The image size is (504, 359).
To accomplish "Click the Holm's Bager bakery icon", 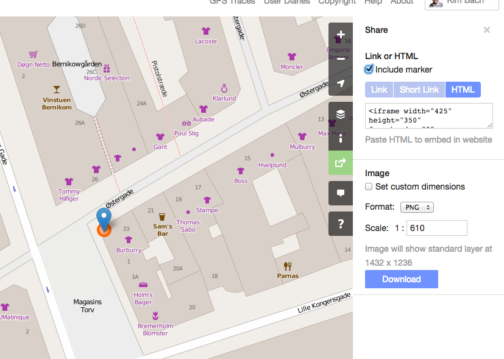I will tap(143, 285).
